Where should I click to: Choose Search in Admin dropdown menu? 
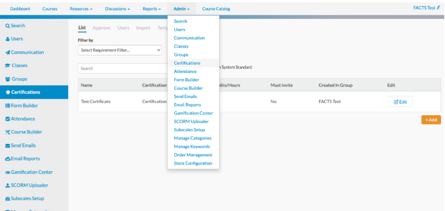point(180,21)
